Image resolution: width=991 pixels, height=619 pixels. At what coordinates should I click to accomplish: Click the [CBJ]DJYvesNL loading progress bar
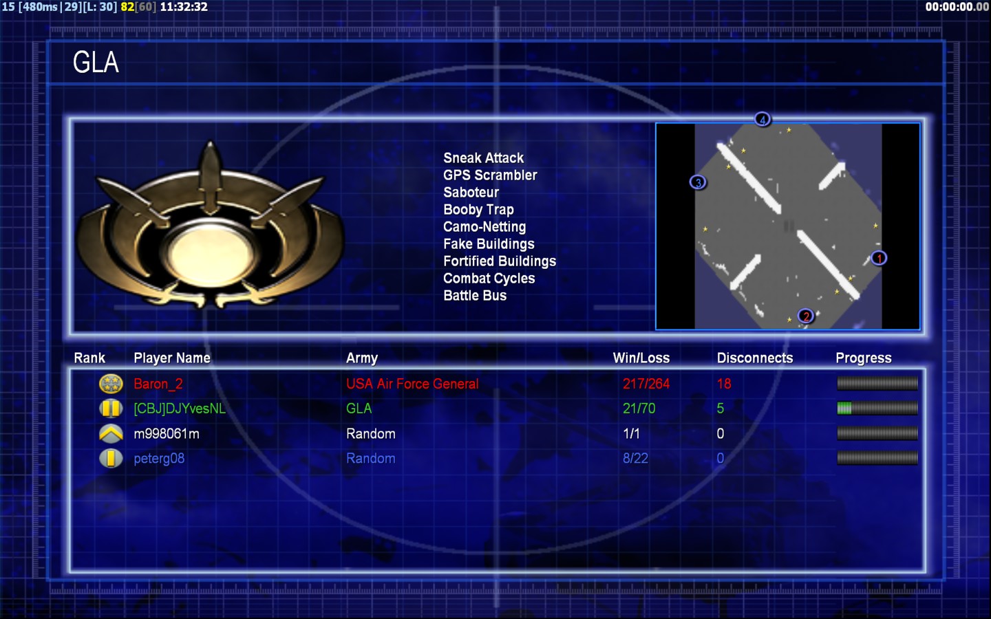click(877, 409)
